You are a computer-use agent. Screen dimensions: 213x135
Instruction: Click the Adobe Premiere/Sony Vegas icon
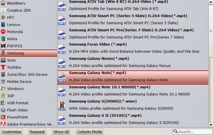coord(3,124)
